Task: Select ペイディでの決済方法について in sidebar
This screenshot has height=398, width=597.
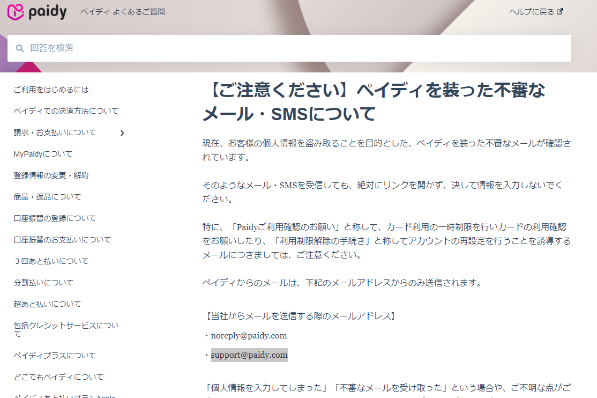Action: (66, 111)
